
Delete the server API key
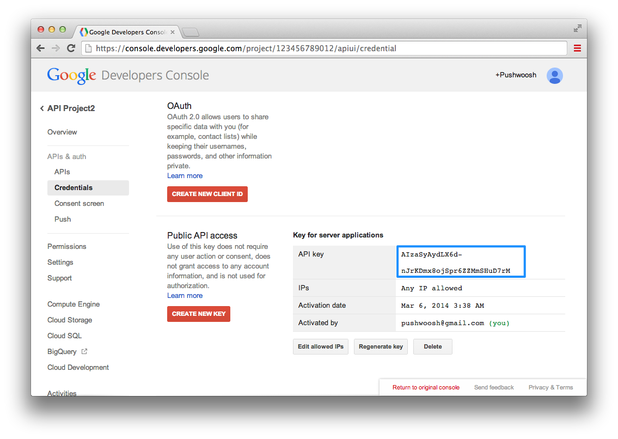pyautogui.click(x=433, y=347)
